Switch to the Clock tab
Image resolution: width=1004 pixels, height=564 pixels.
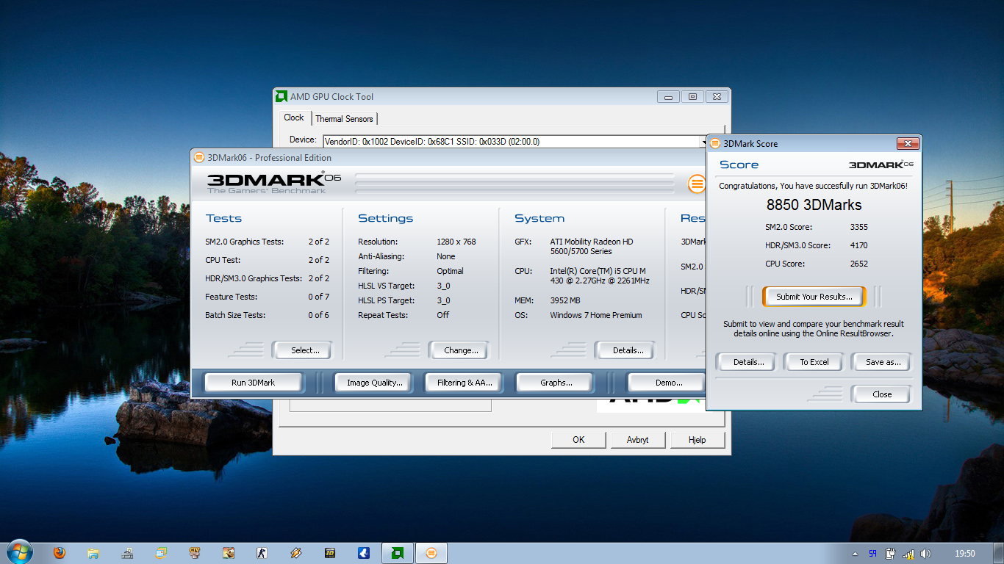pyautogui.click(x=294, y=117)
